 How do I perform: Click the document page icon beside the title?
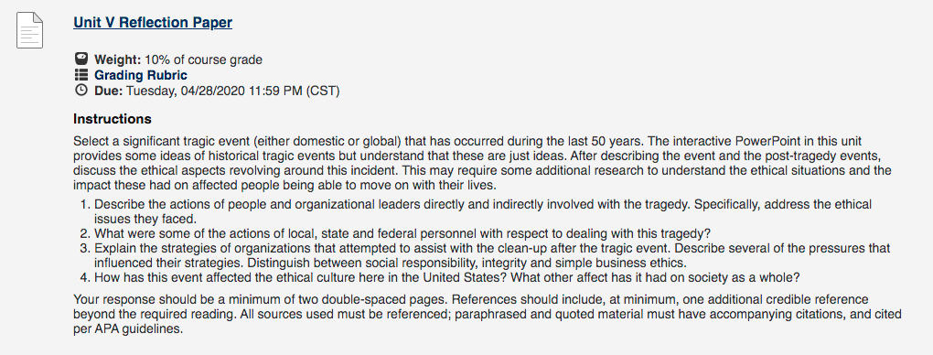click(29, 30)
